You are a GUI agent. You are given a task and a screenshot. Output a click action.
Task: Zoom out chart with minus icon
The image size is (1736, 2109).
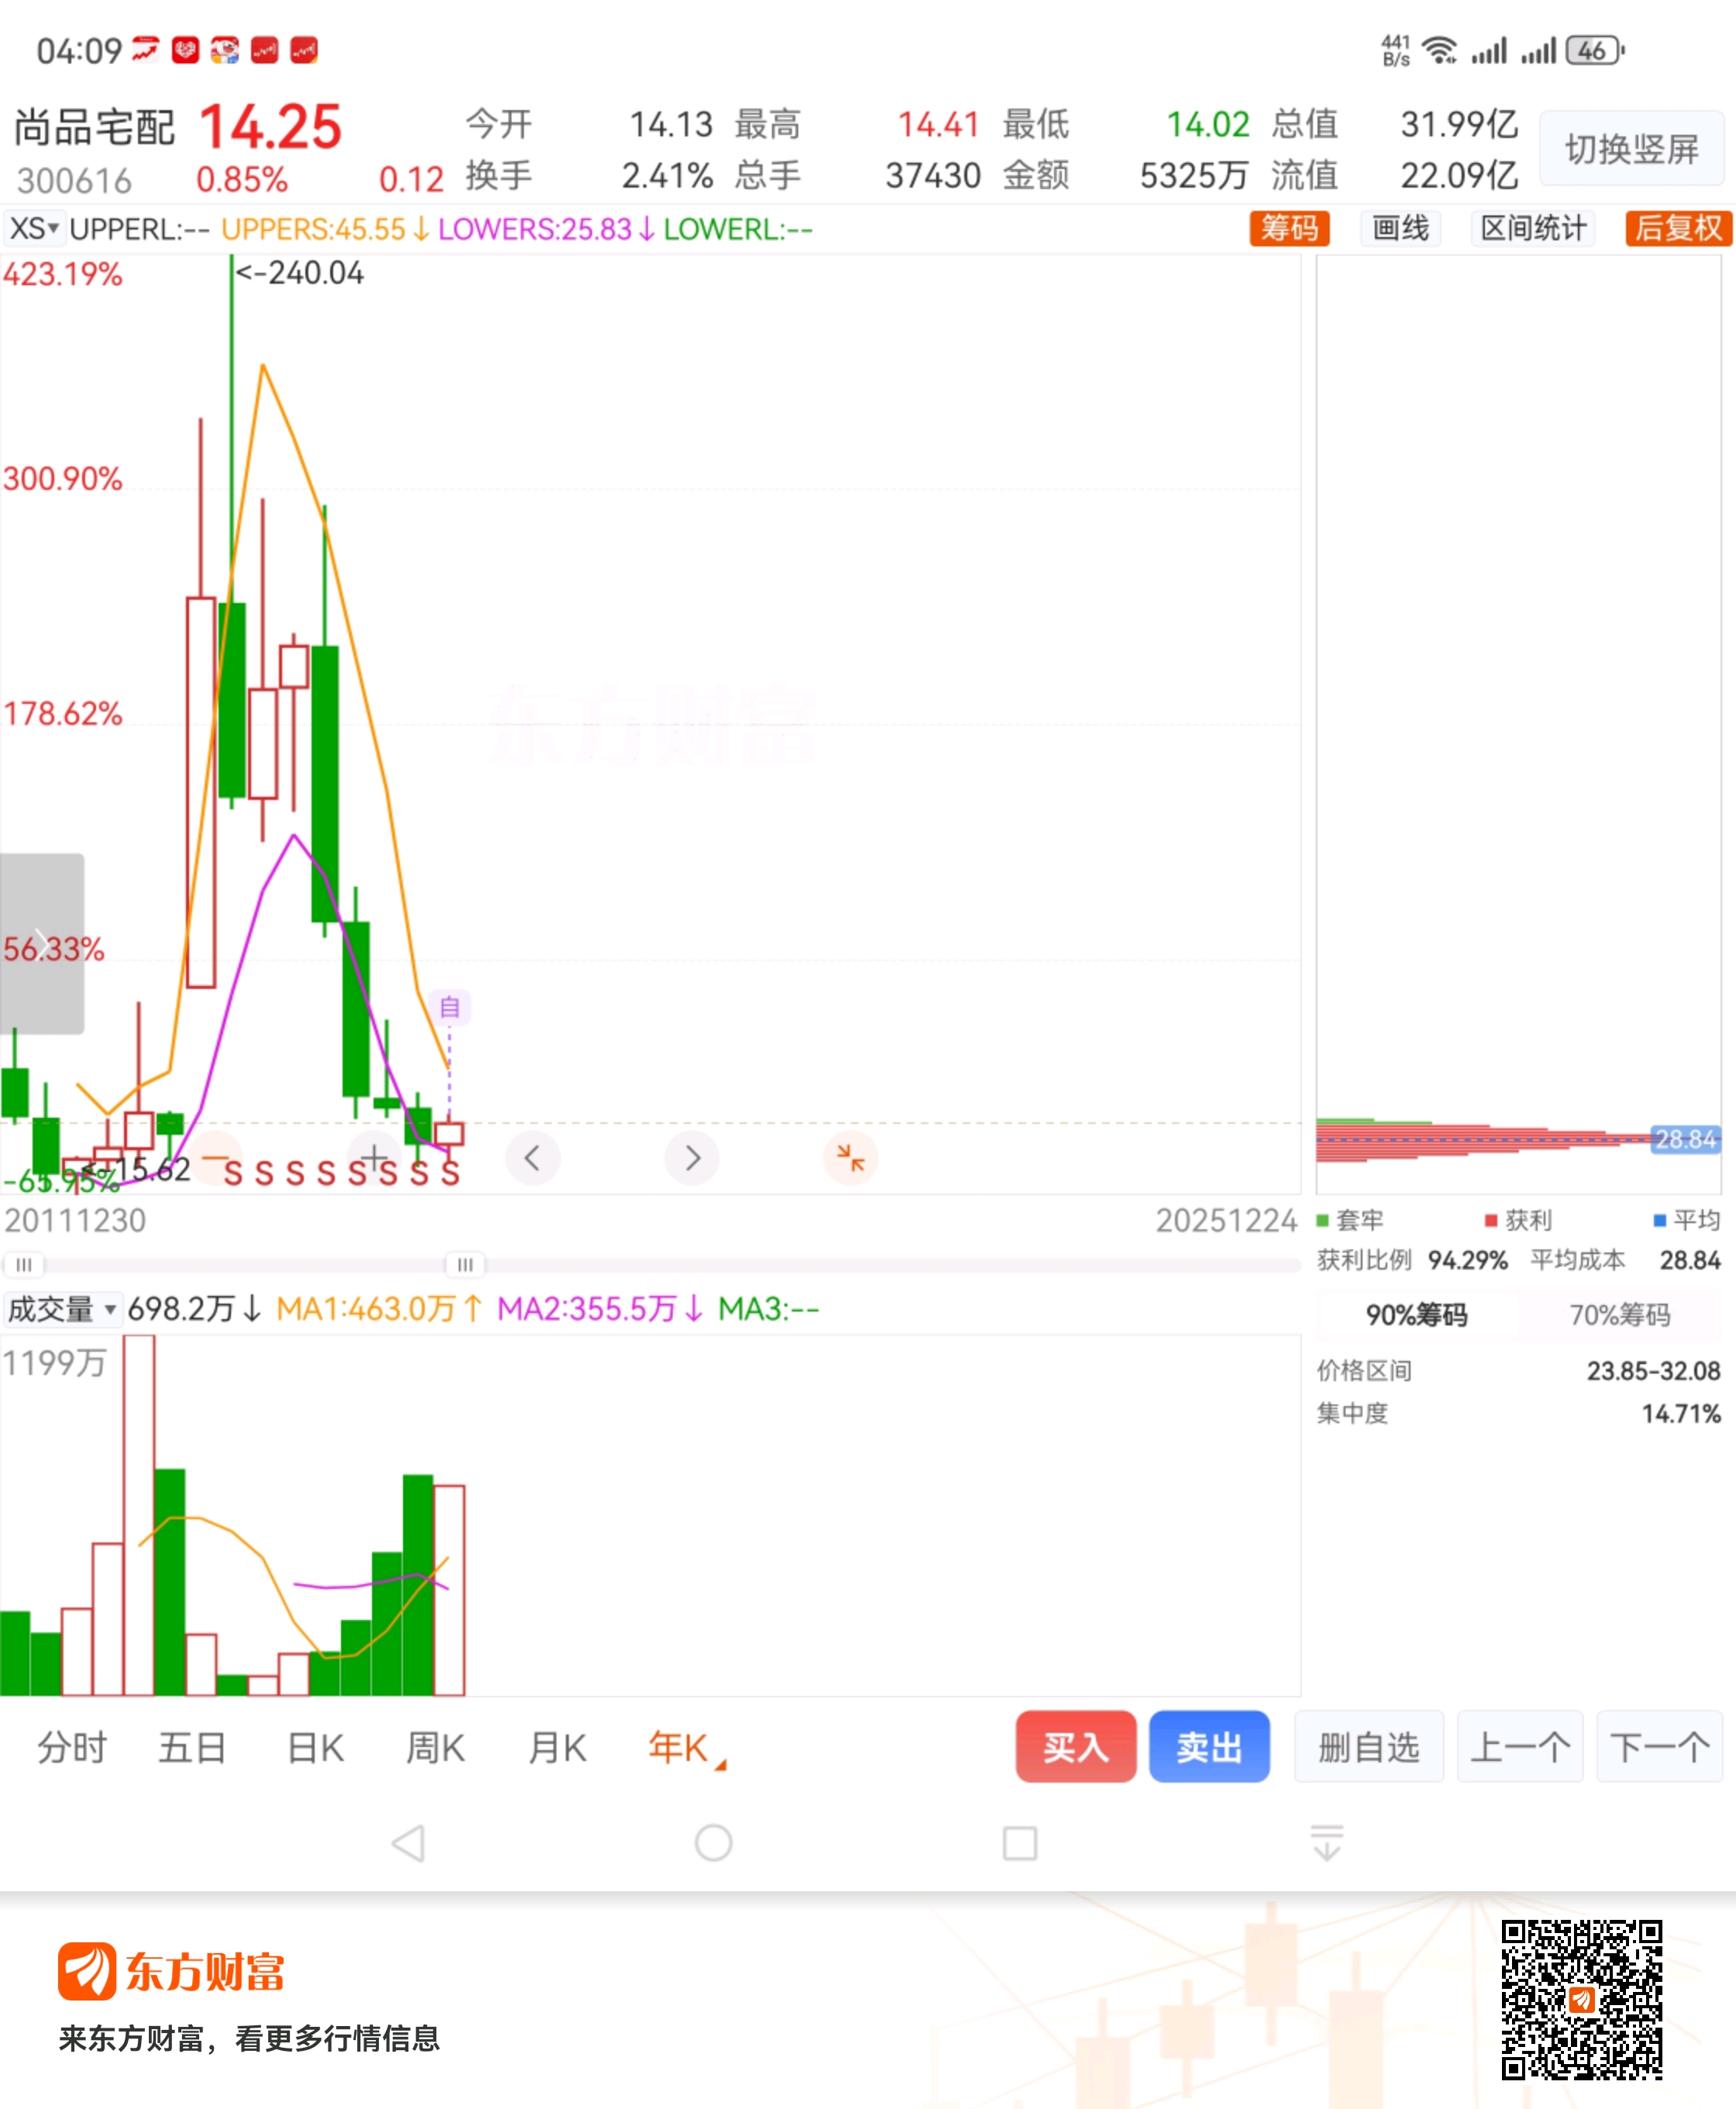click(x=215, y=1158)
